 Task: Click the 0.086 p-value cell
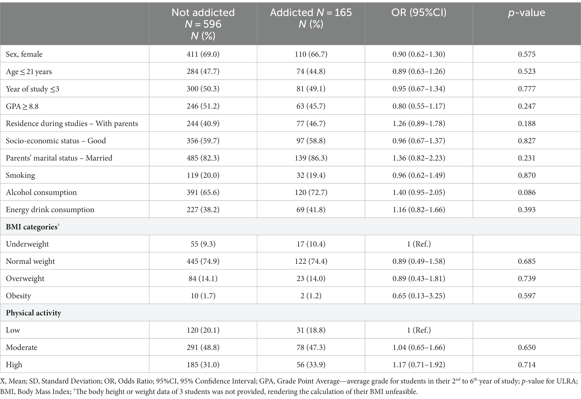tap(527, 192)
